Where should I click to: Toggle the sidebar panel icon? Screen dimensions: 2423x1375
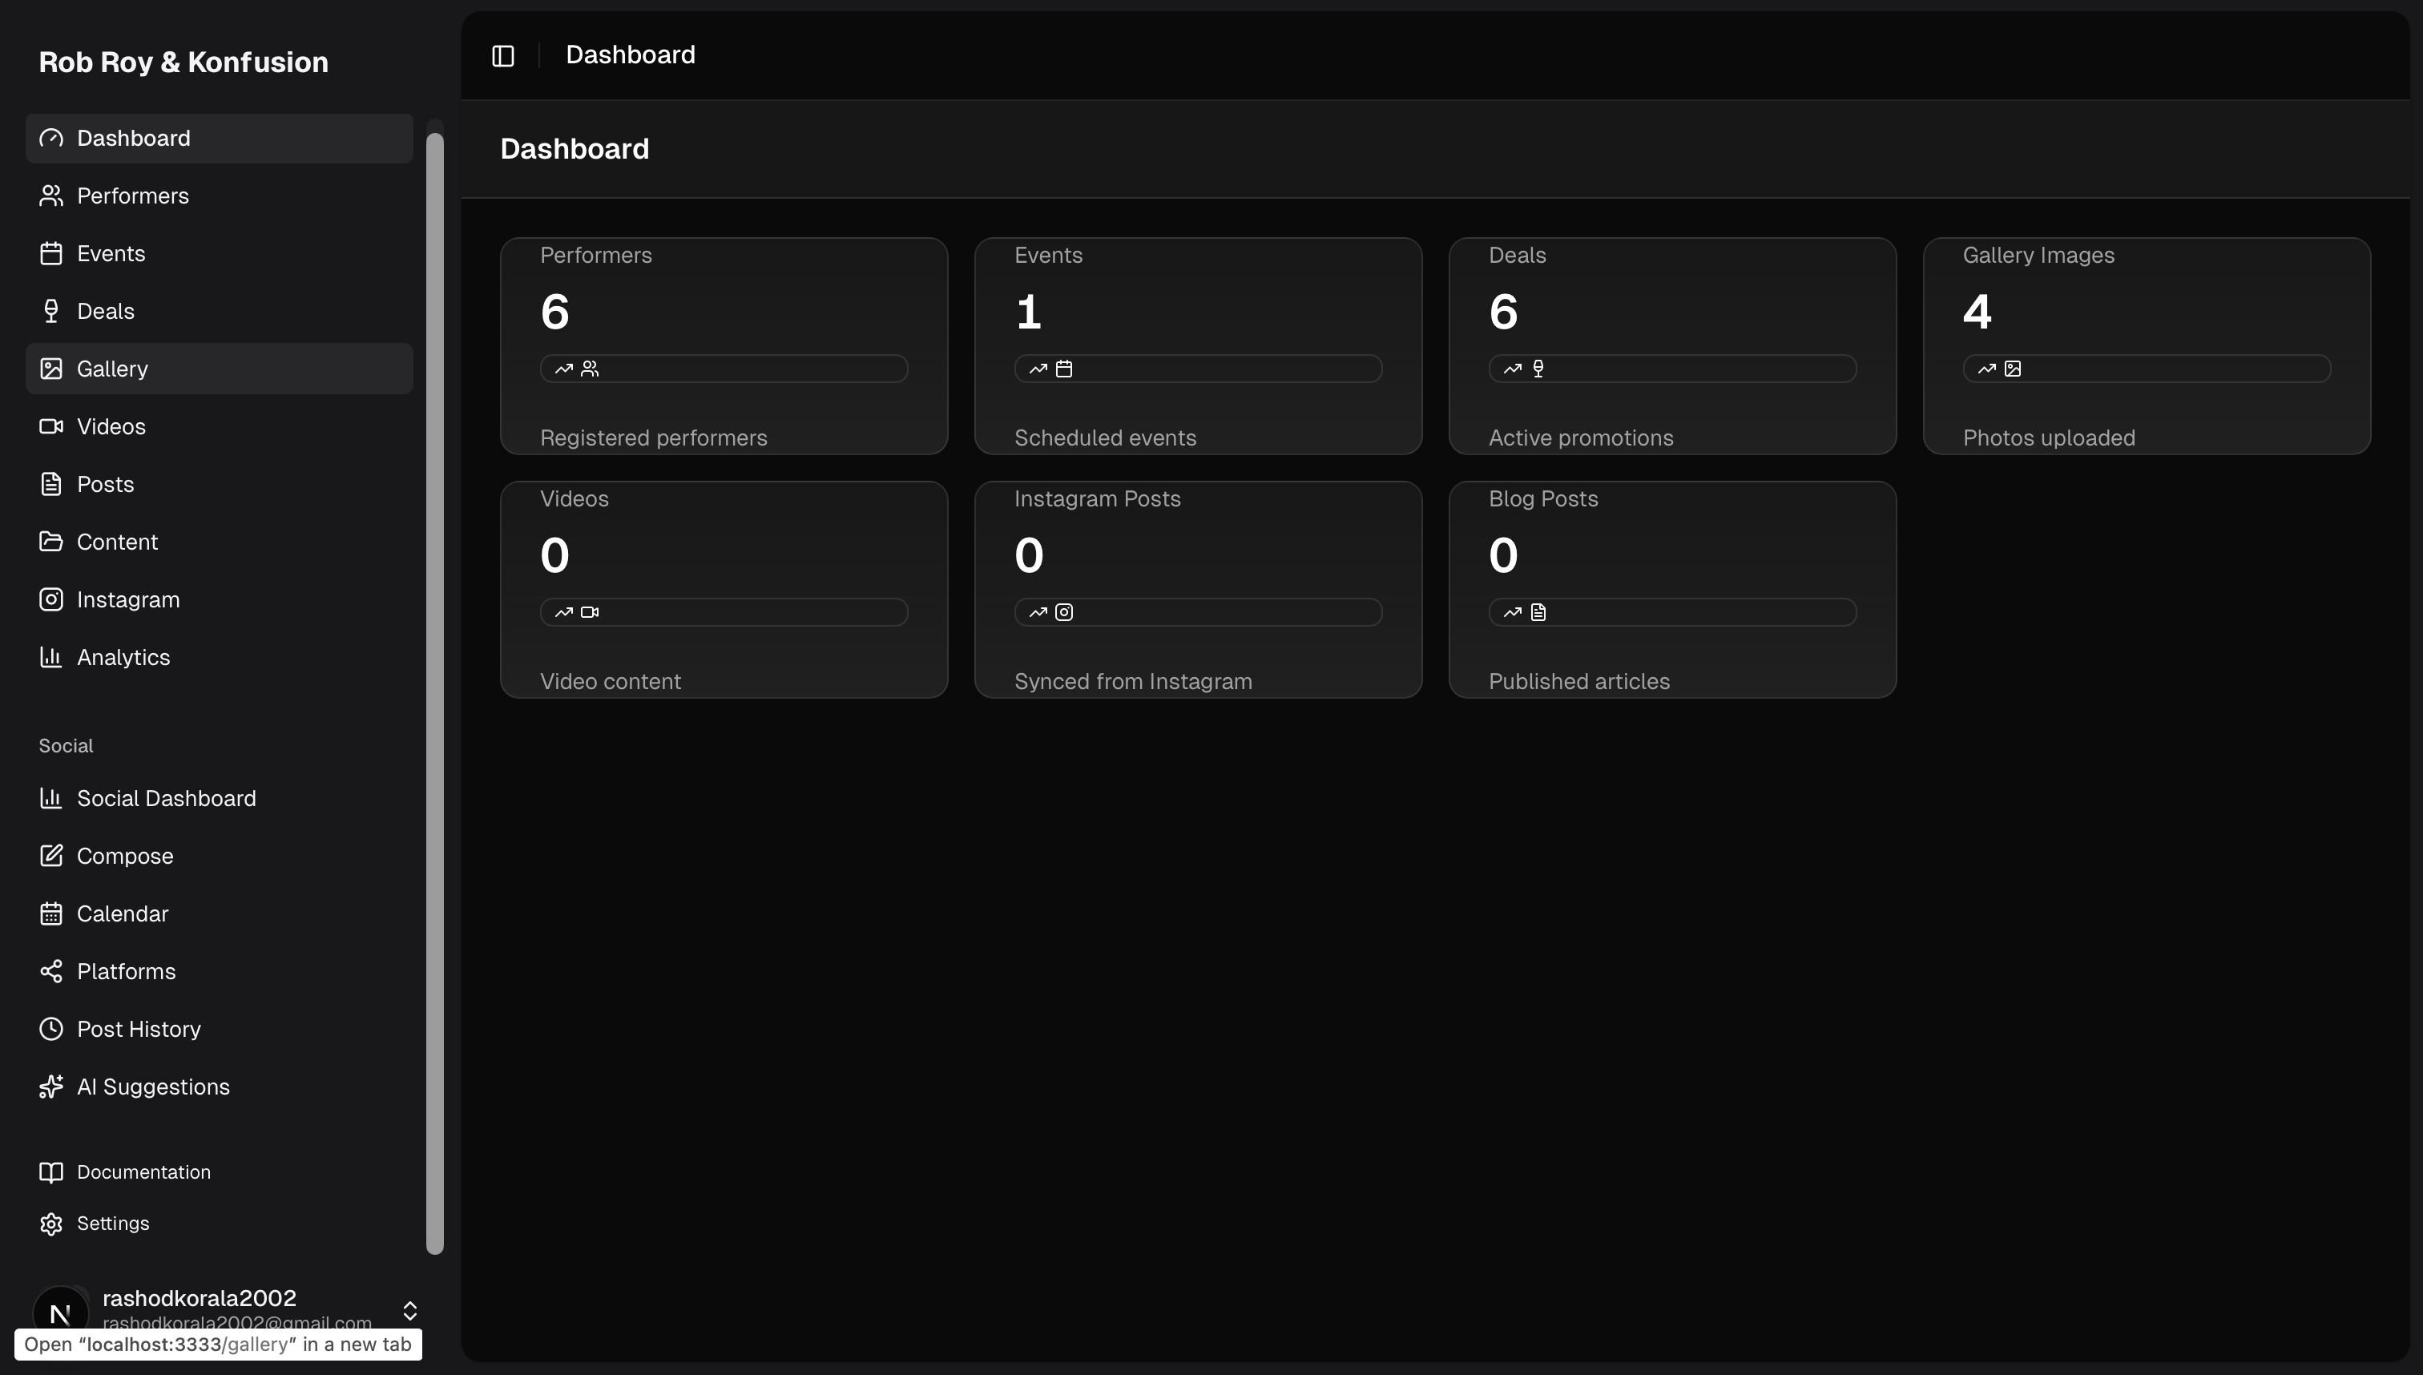tap(503, 56)
